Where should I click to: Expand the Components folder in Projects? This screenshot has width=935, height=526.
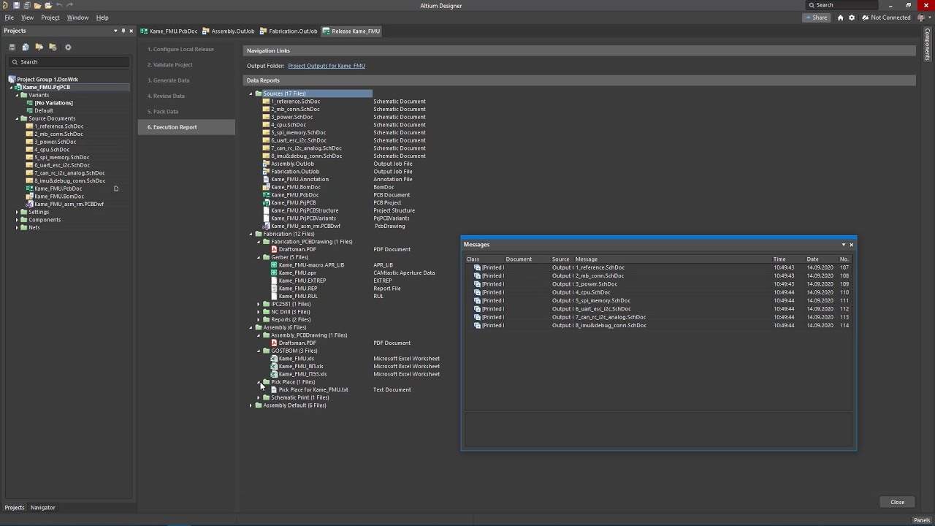click(17, 220)
